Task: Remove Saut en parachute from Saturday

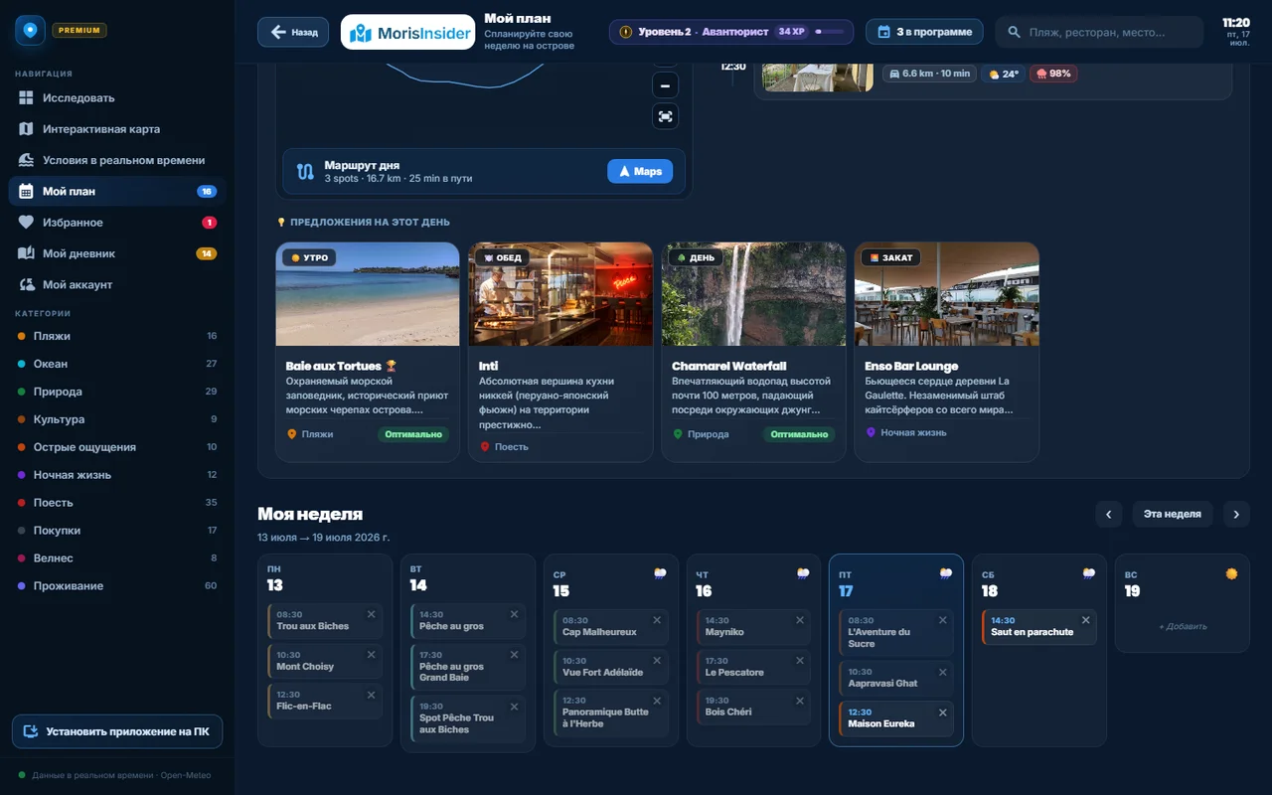Action: pos(1085,620)
